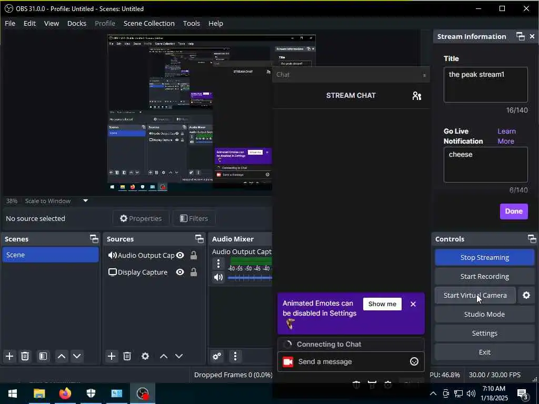This screenshot has height=404, width=539.
Task: Click Start Recording
Action: click(484, 277)
